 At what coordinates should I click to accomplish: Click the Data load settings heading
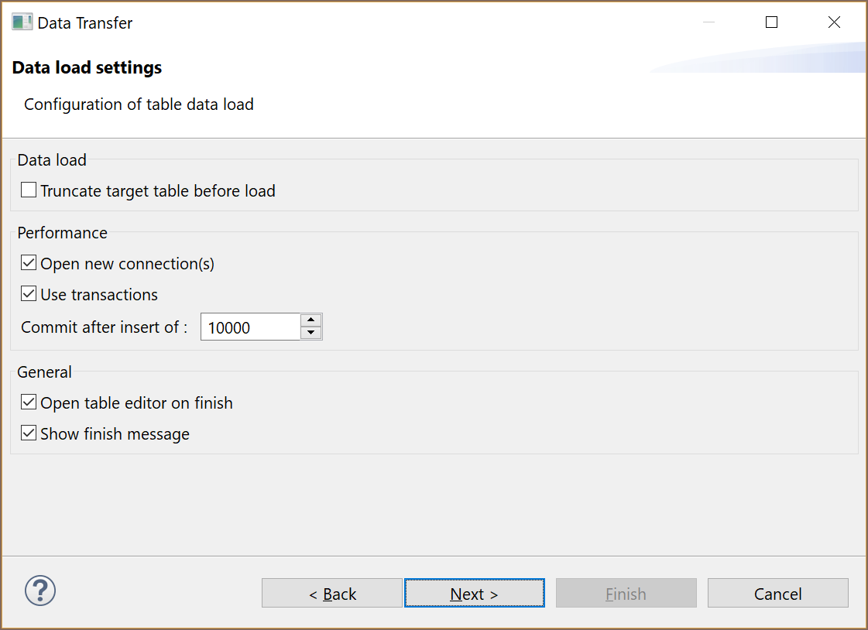tap(87, 68)
